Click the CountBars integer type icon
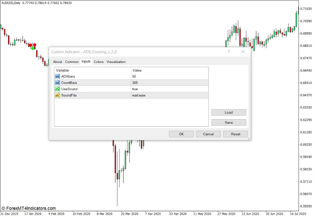The width and height of the screenshot is (315, 217). (57, 83)
